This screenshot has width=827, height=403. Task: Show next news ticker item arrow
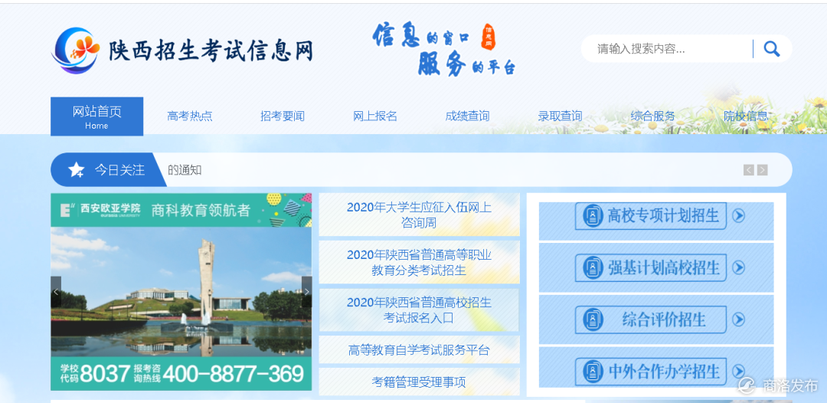(x=762, y=170)
